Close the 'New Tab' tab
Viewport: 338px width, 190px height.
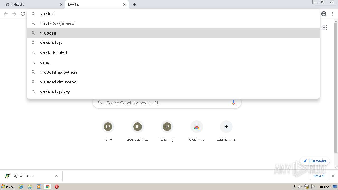click(x=124, y=4)
